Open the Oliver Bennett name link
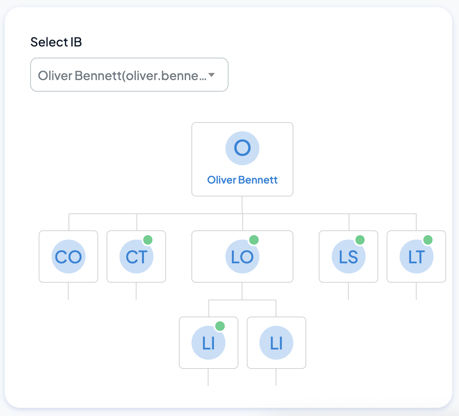 pos(242,180)
